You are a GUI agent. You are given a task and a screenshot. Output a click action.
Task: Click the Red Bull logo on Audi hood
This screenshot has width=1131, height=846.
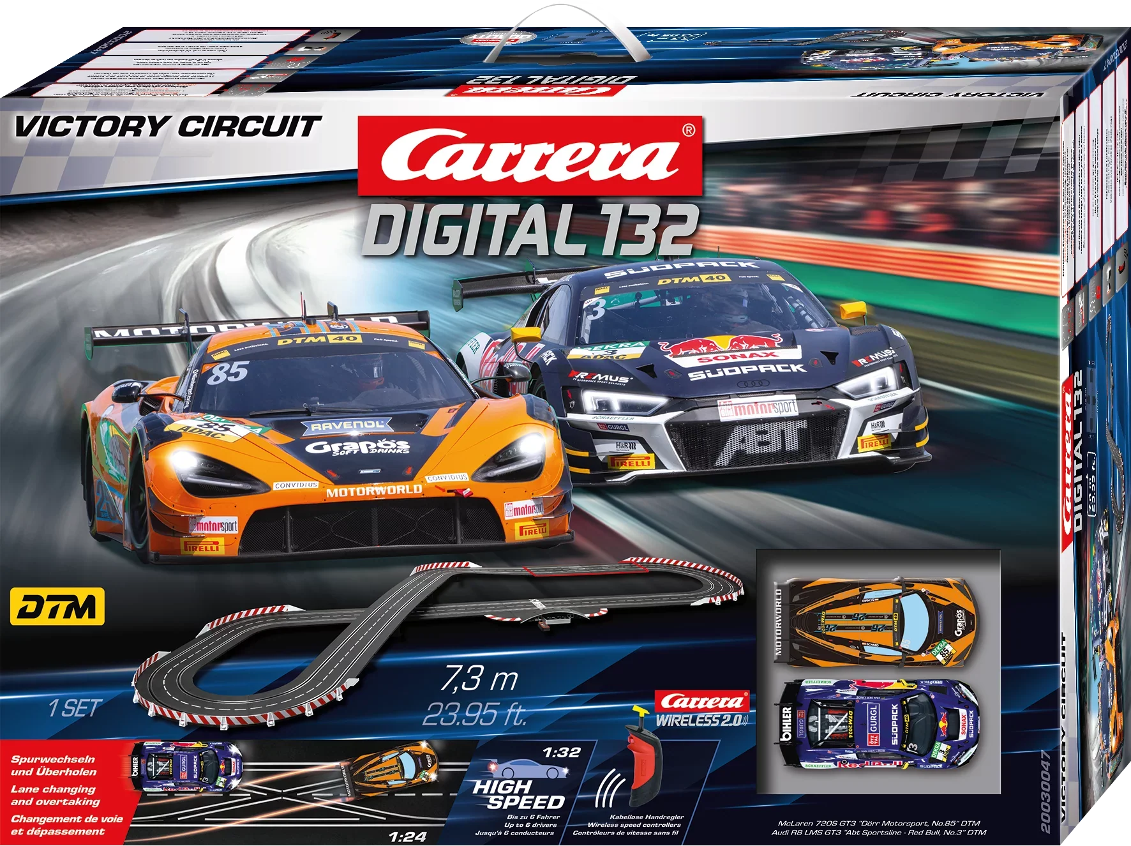(722, 345)
